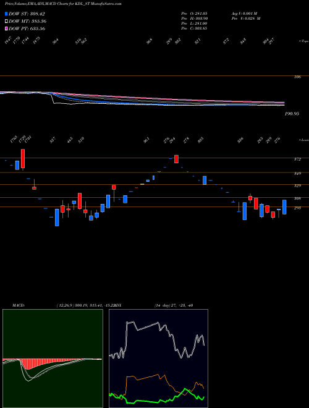Select the 'DOW MT: 333.36' legend text
This screenshot has height=408, width=309.
(x=28, y=21)
